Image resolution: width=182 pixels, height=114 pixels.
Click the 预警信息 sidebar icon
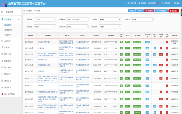pyautogui.click(x=2, y=61)
